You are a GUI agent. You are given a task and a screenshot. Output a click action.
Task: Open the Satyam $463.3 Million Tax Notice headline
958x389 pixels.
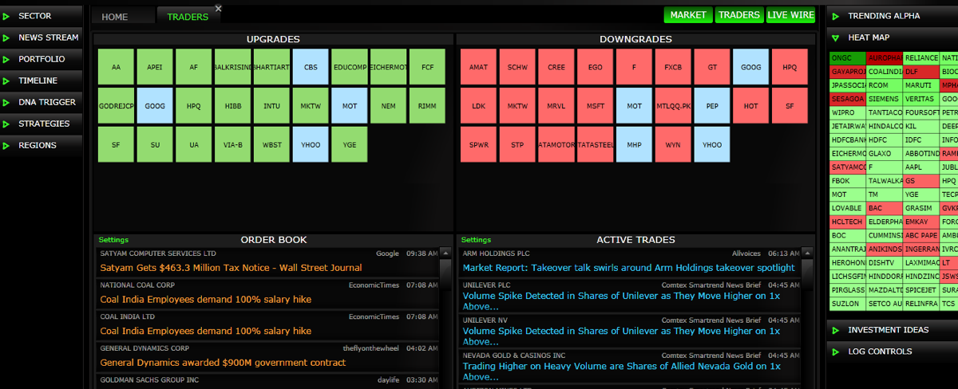[x=231, y=268]
